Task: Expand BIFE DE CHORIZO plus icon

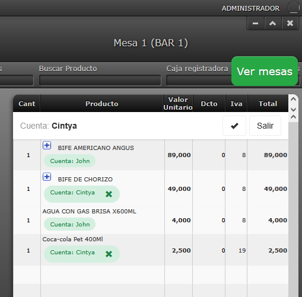Action: pos(47,177)
